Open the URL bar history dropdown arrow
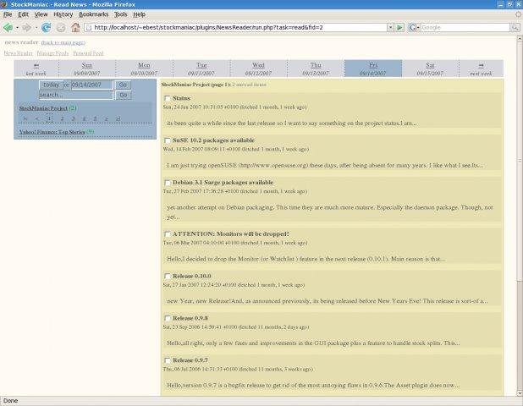Screen dimensions: 523x406 pos(388,27)
